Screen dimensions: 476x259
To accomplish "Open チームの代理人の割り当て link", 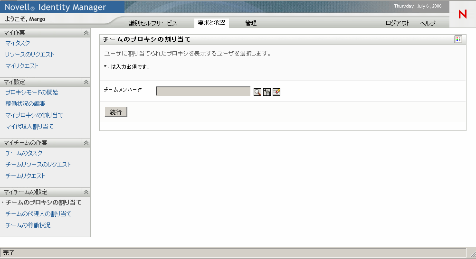I will pyautogui.click(x=38, y=214).
